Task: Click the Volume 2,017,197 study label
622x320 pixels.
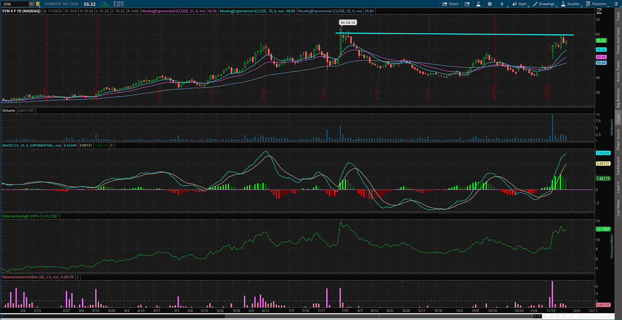Action: tap(19, 110)
